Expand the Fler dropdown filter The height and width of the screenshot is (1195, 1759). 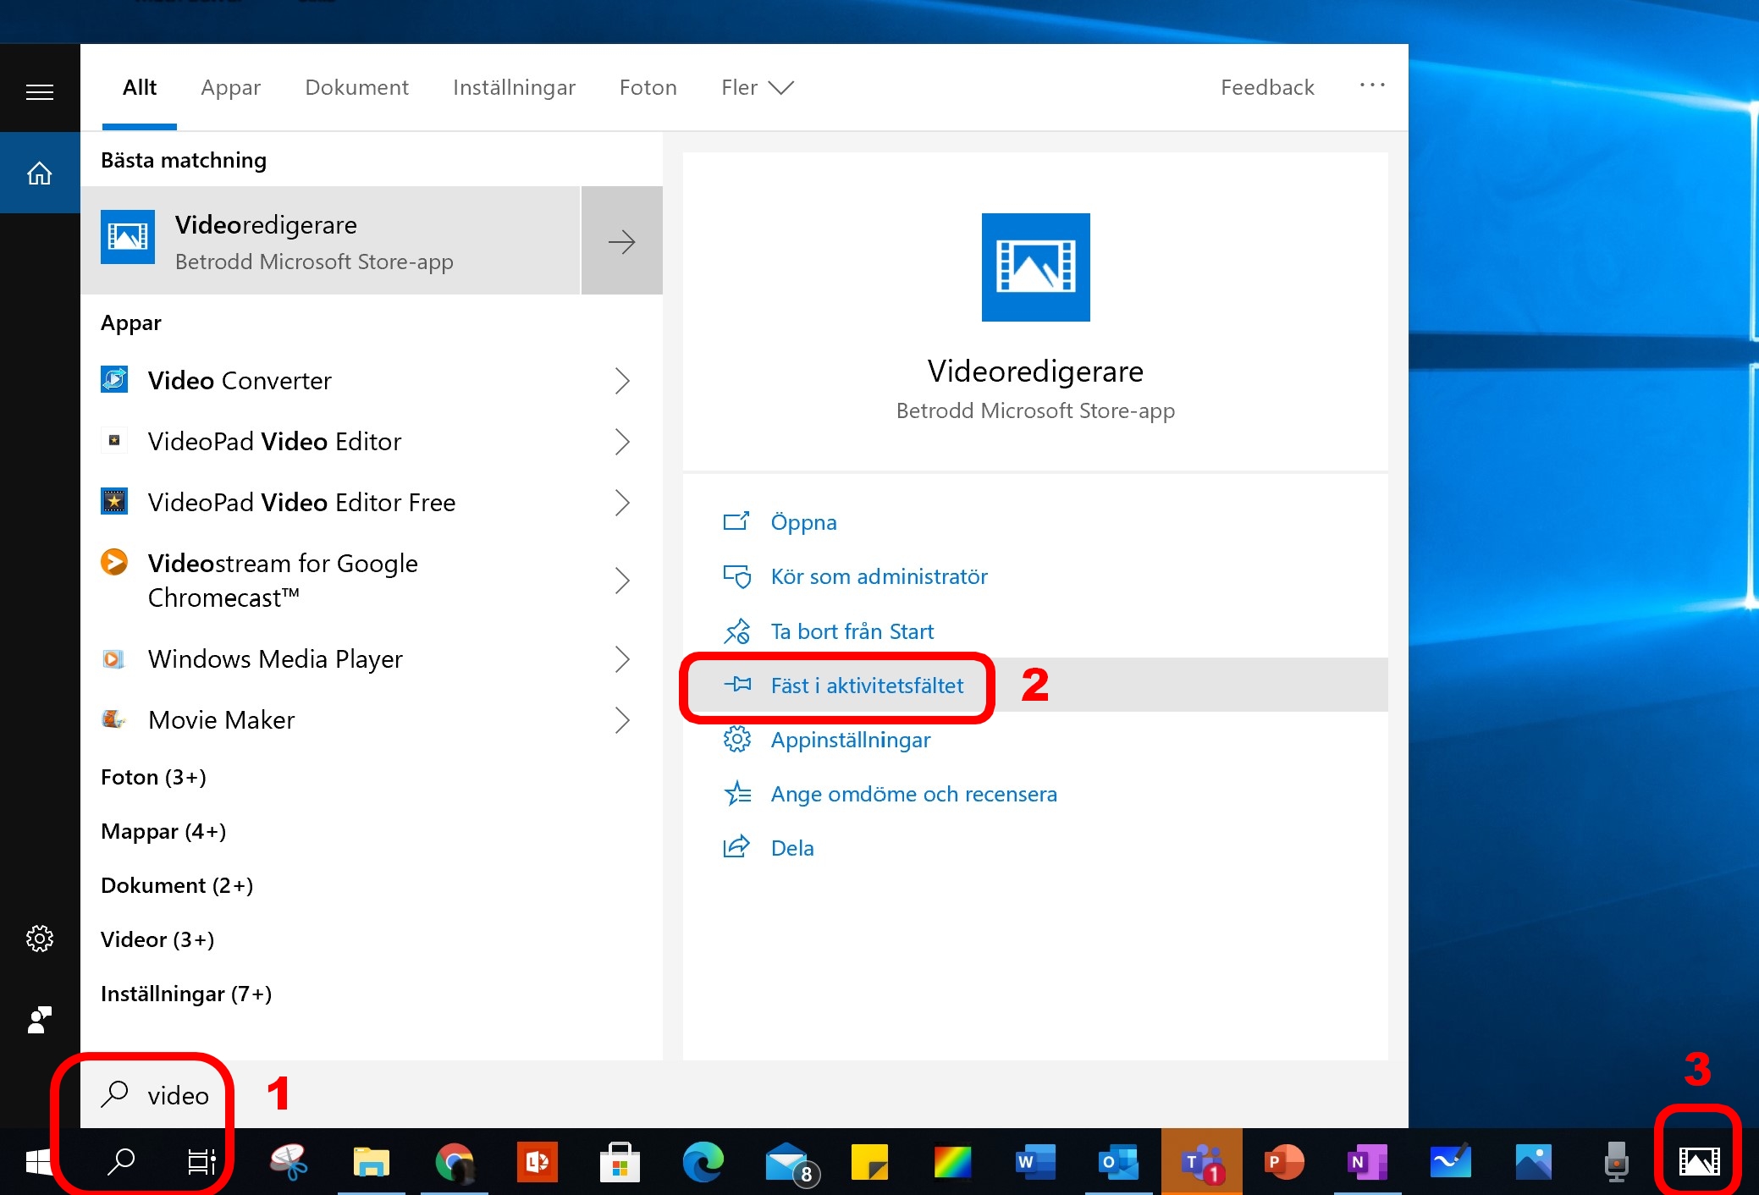point(758,87)
